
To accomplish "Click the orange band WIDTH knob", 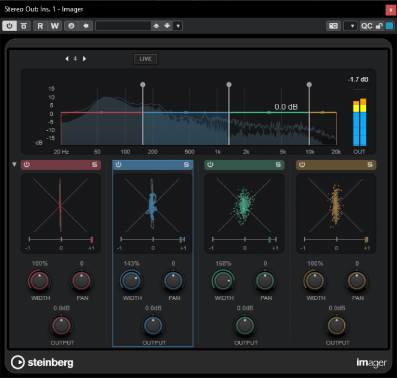I will [x=315, y=281].
